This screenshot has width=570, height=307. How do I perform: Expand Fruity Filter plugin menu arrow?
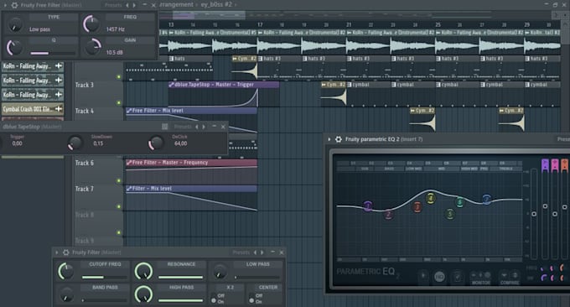[57, 252]
